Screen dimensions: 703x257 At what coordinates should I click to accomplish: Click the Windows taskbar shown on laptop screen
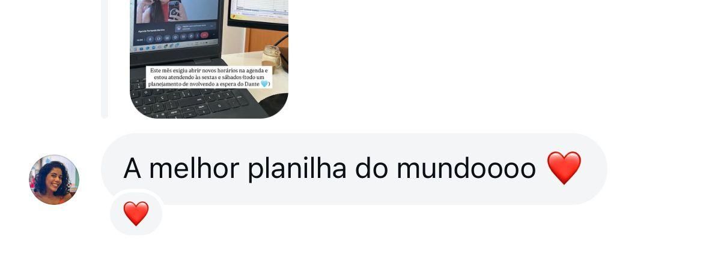pos(175,47)
